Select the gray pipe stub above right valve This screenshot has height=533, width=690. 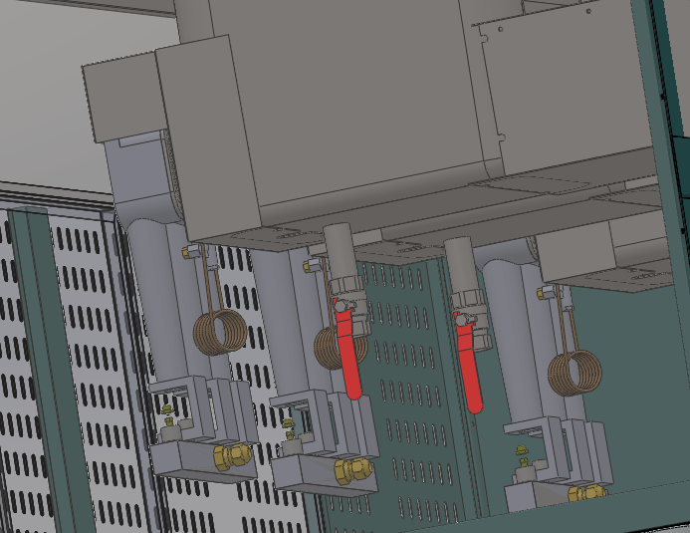tap(459, 265)
